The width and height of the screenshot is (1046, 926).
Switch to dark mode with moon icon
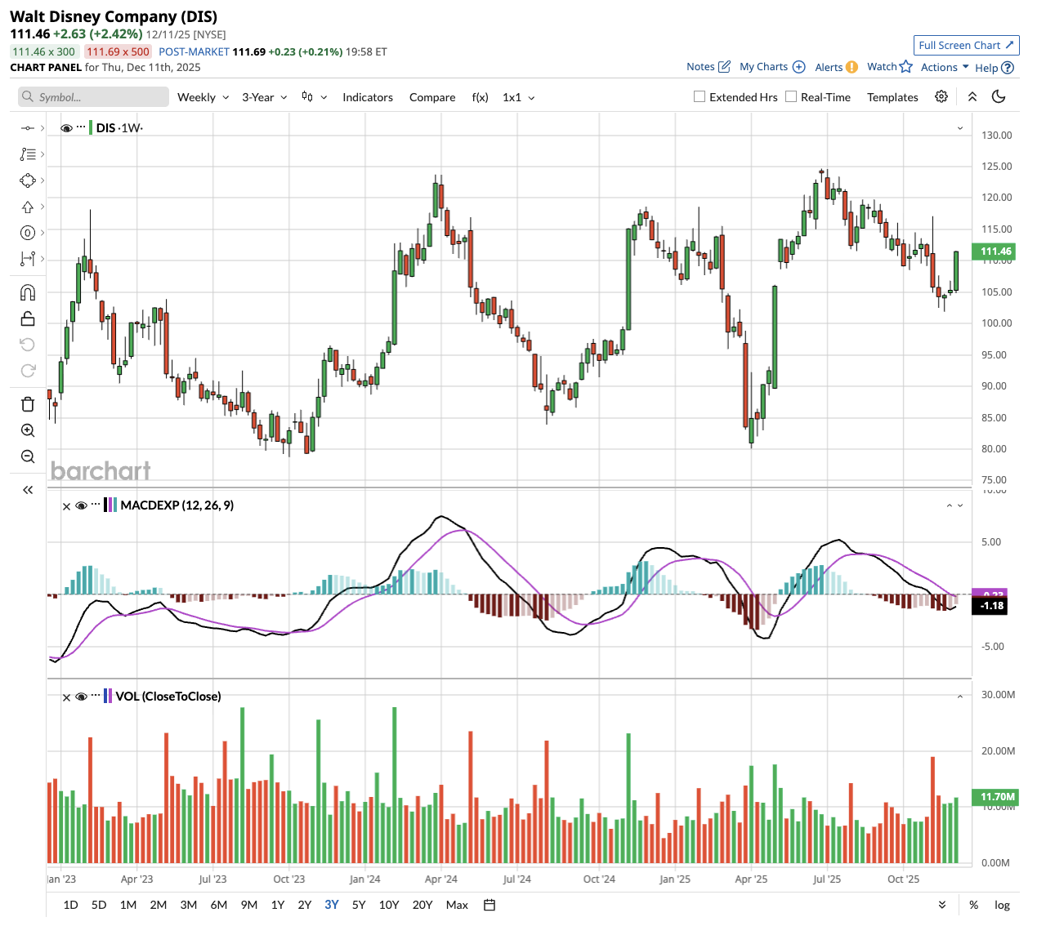(999, 96)
